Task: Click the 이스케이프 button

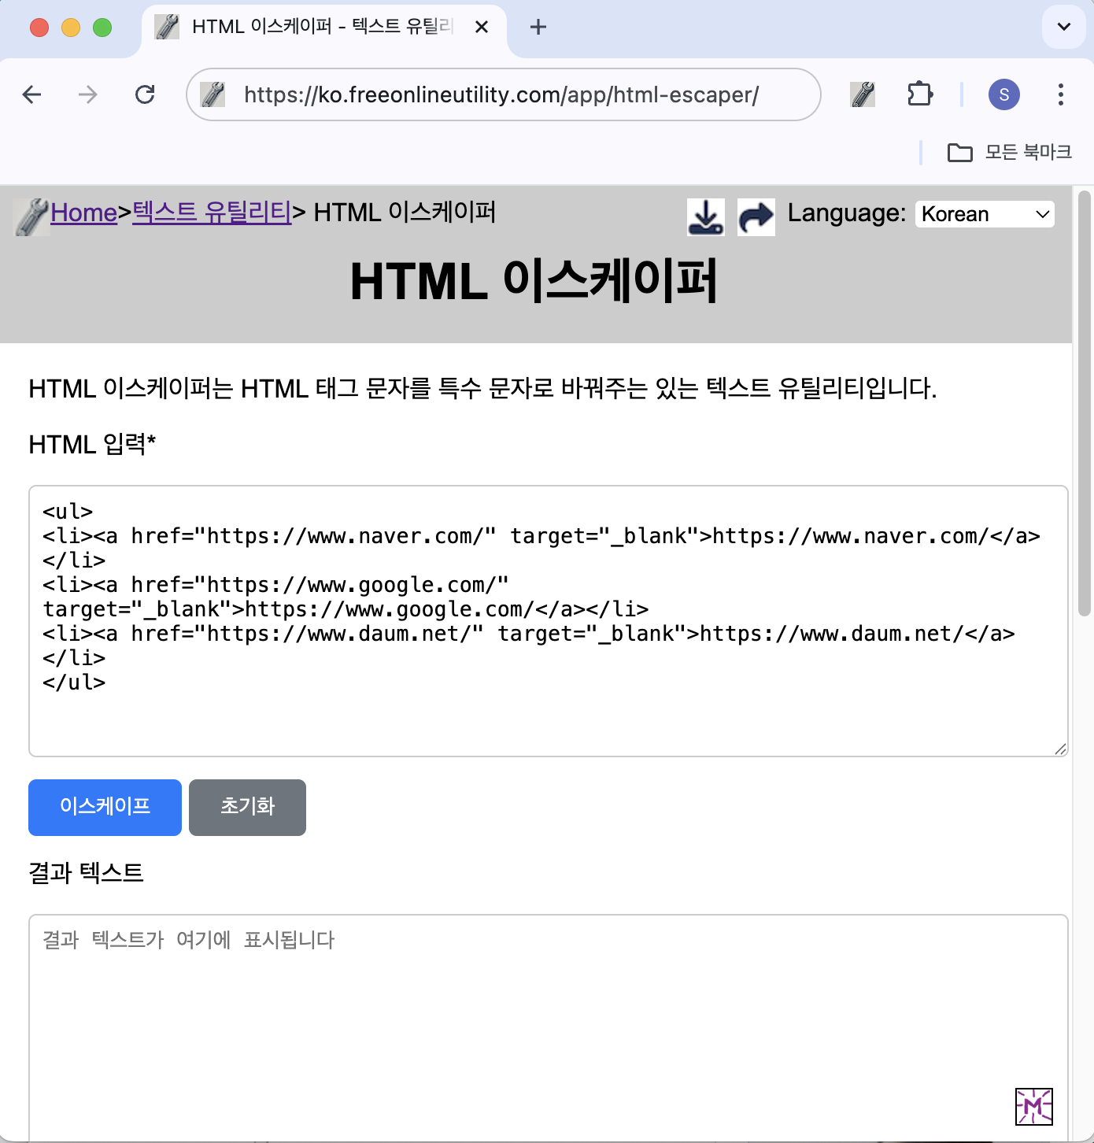Action: coord(105,808)
